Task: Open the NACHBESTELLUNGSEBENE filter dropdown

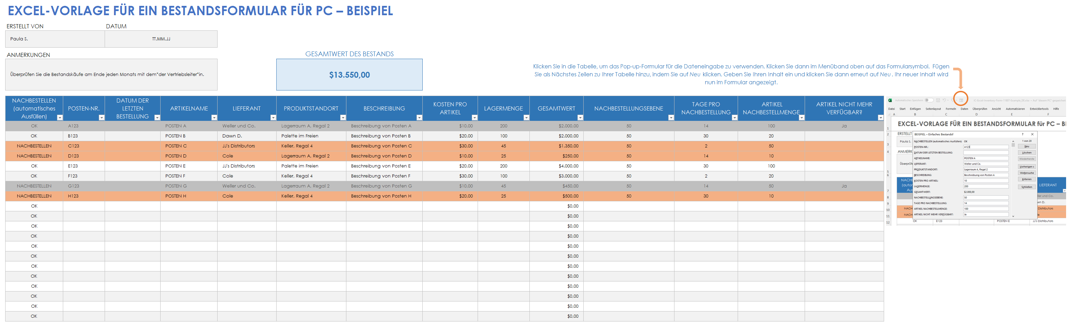Action: click(671, 118)
